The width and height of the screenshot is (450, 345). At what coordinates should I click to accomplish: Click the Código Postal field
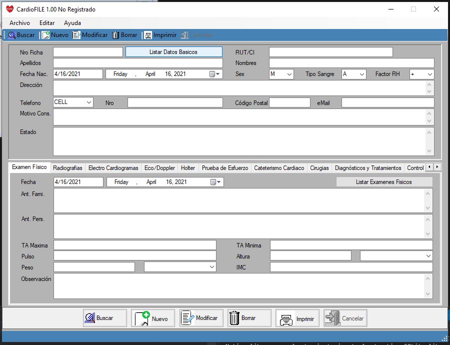pos(289,102)
